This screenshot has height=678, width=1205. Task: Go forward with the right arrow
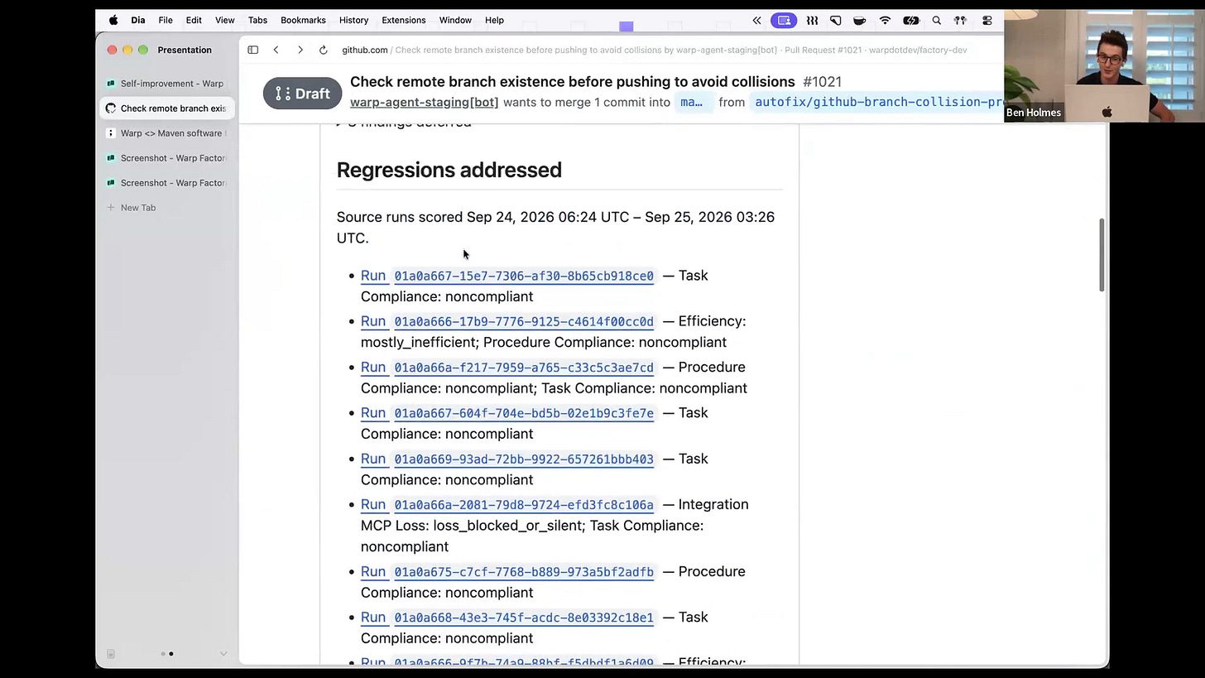coord(300,50)
